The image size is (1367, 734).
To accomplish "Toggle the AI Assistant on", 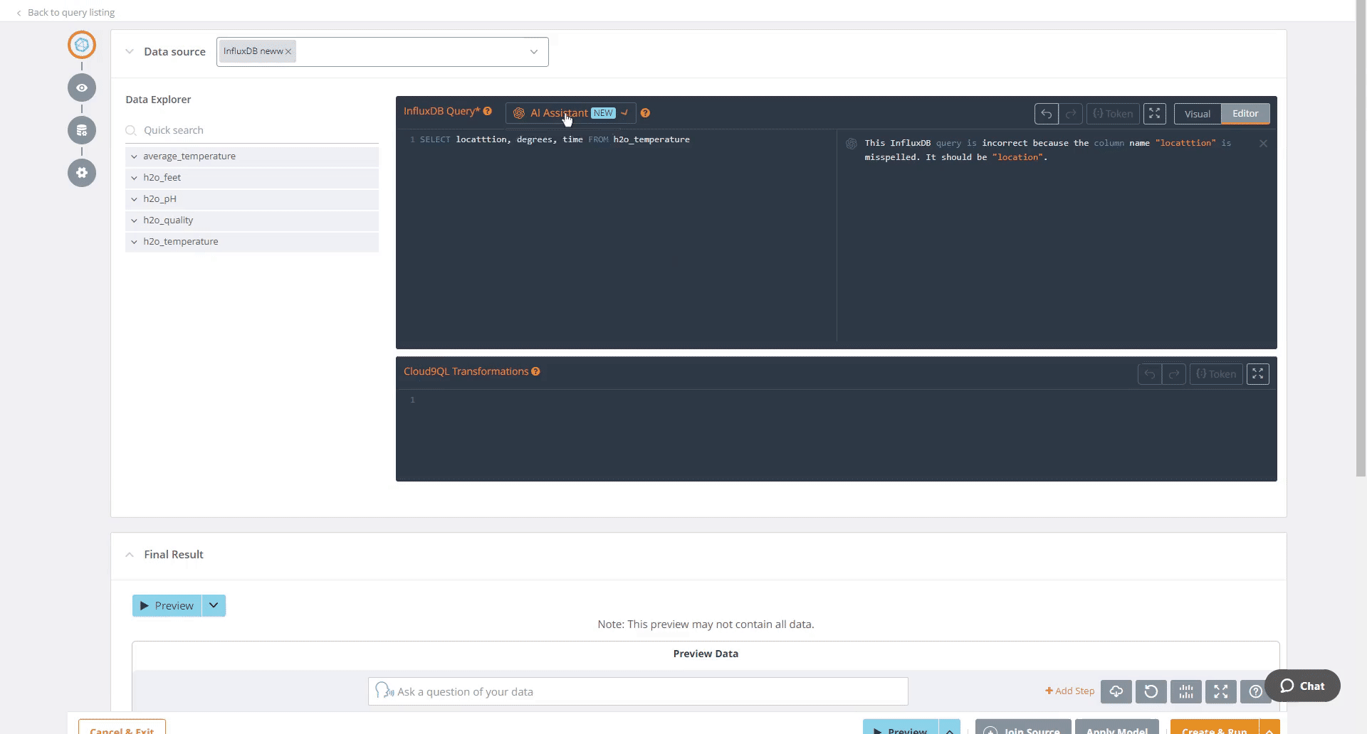I will point(624,113).
